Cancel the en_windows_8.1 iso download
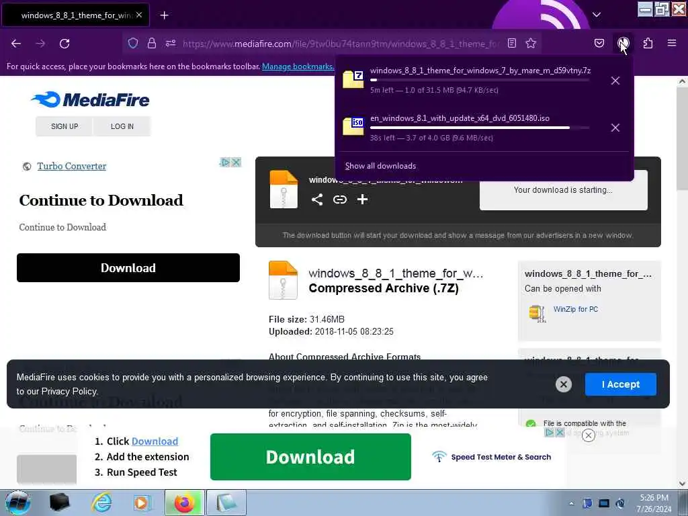Viewport: 688px width, 516px height. [x=615, y=128]
